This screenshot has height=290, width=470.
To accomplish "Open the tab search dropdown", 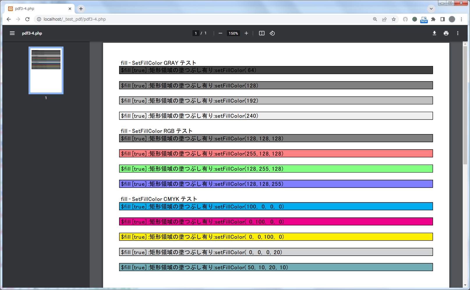I will [x=431, y=9].
